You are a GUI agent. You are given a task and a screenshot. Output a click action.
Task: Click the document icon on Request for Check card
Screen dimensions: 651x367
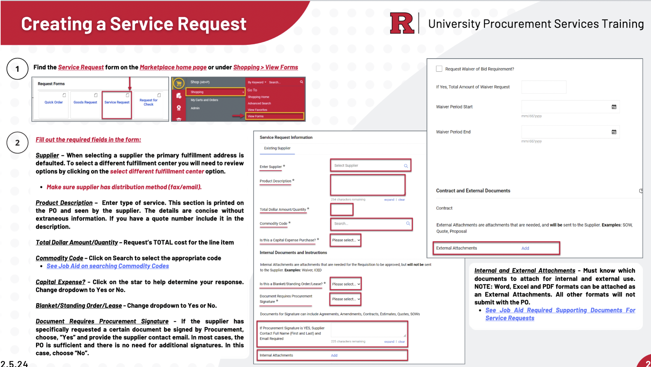pos(159,95)
